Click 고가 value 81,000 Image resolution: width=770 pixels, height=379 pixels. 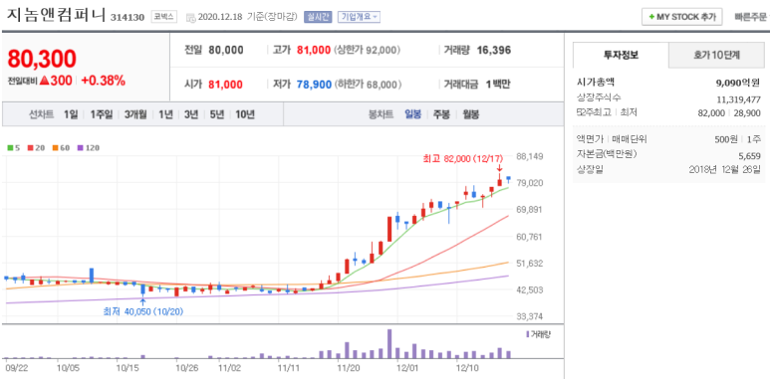click(314, 50)
